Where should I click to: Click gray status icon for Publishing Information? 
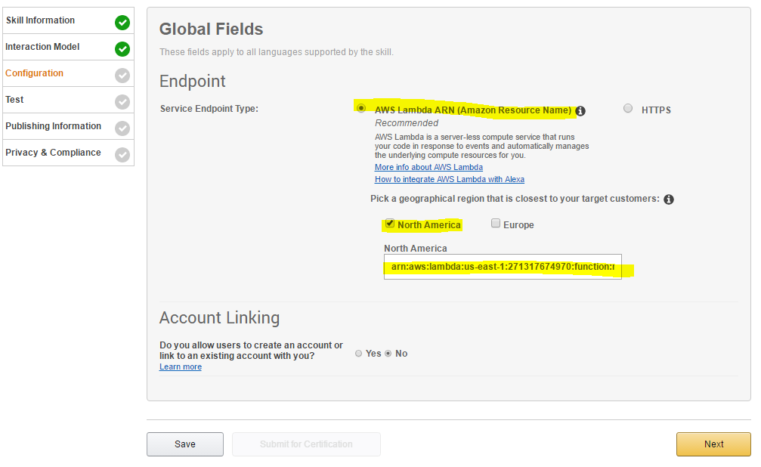coord(122,128)
